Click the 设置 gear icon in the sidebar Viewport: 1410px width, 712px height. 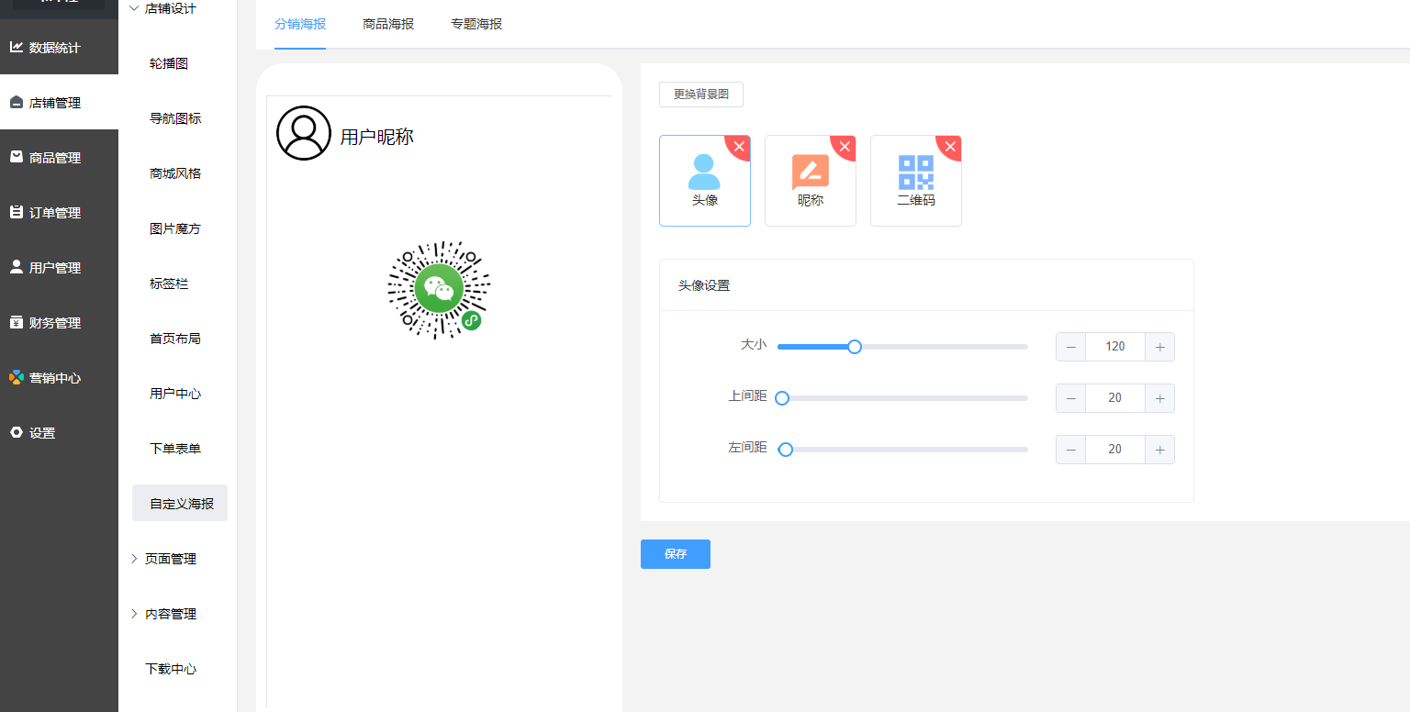point(17,432)
